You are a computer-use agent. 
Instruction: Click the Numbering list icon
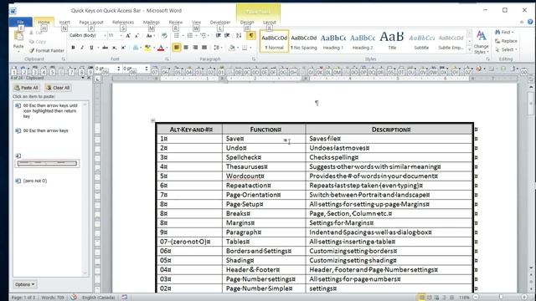pos(190,35)
